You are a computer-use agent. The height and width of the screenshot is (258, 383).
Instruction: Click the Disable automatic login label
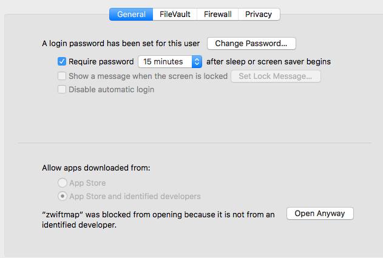112,89
